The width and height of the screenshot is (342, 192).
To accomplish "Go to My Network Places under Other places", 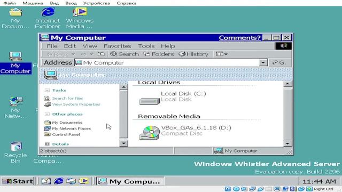I will click(x=71, y=129).
